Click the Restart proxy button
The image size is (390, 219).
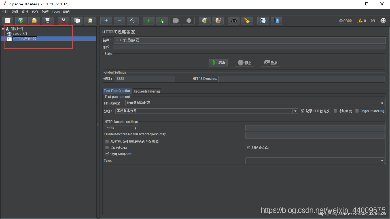(x=271, y=63)
